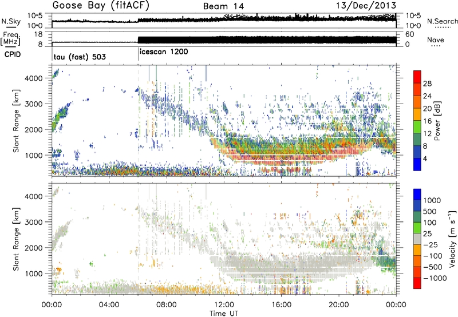Click the Nave legend label
Image resolution: width=458 pixels, height=317 pixels.
pos(436,39)
